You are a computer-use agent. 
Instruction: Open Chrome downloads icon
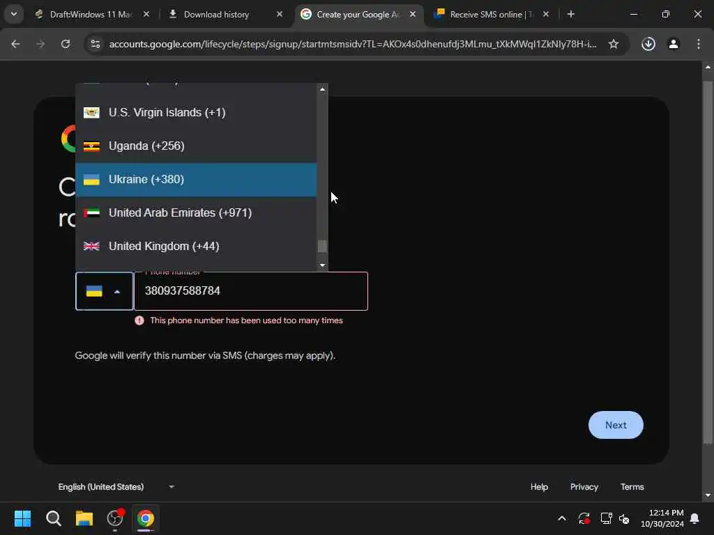[648, 44]
